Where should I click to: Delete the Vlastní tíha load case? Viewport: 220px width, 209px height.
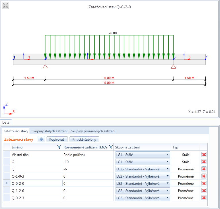point(204,155)
